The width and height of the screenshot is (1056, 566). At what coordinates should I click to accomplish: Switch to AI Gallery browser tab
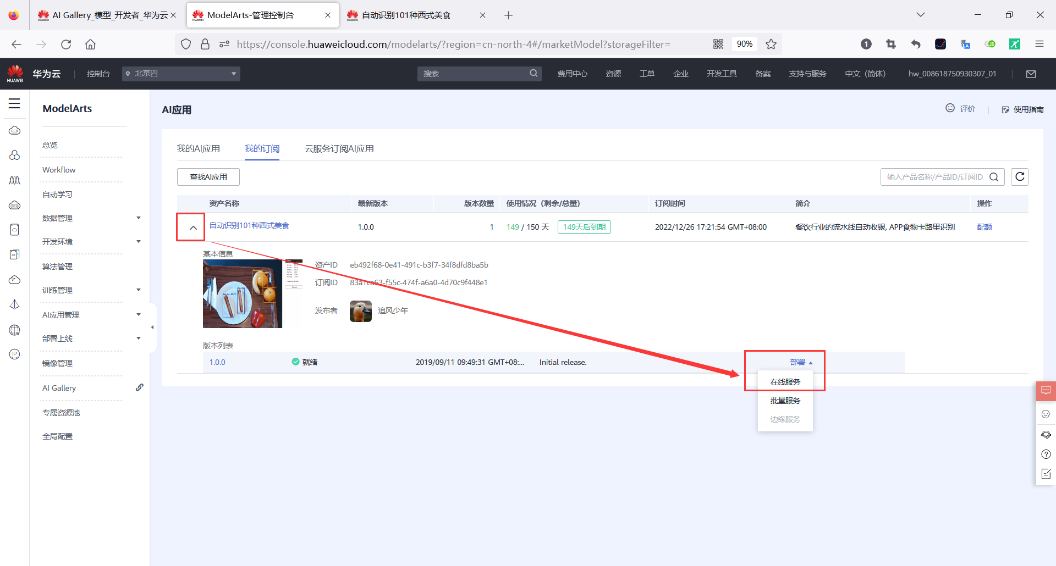tap(107, 15)
